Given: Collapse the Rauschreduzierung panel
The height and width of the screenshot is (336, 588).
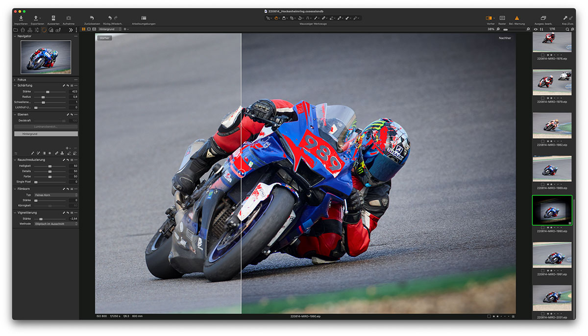Looking at the screenshot, I should (15, 160).
